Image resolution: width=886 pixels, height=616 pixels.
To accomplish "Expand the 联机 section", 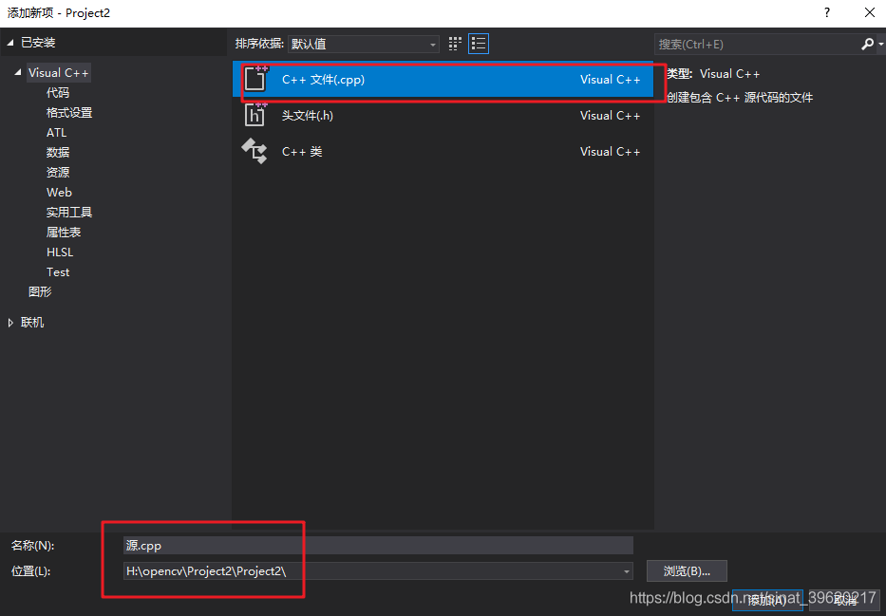I will click(x=11, y=322).
